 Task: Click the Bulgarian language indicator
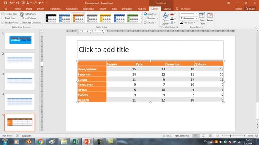(x=26, y=136)
